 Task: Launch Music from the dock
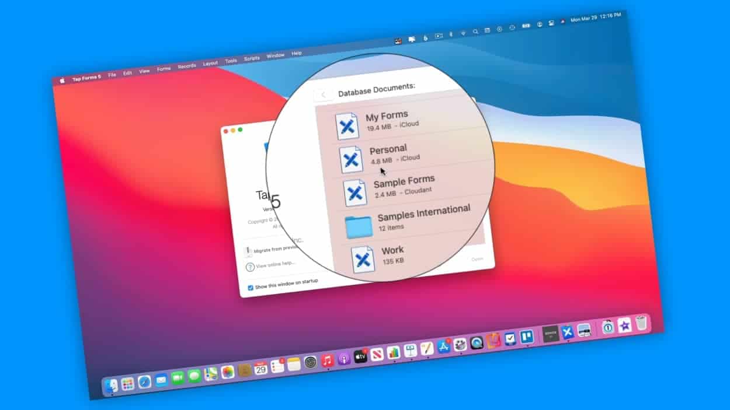[327, 360]
